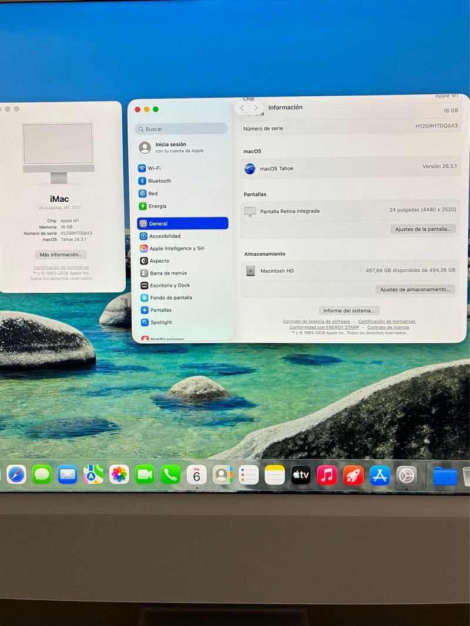Open Conformidad con ENERGY STAR link

324,327
